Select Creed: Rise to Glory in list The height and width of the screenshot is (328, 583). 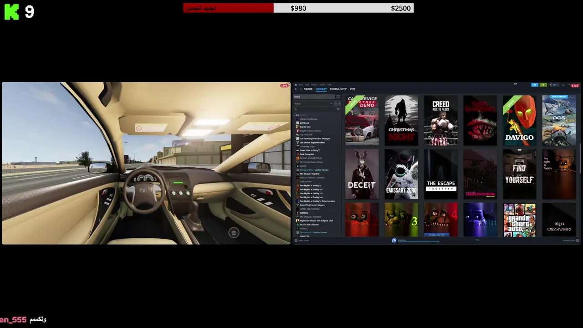pyautogui.click(x=310, y=150)
